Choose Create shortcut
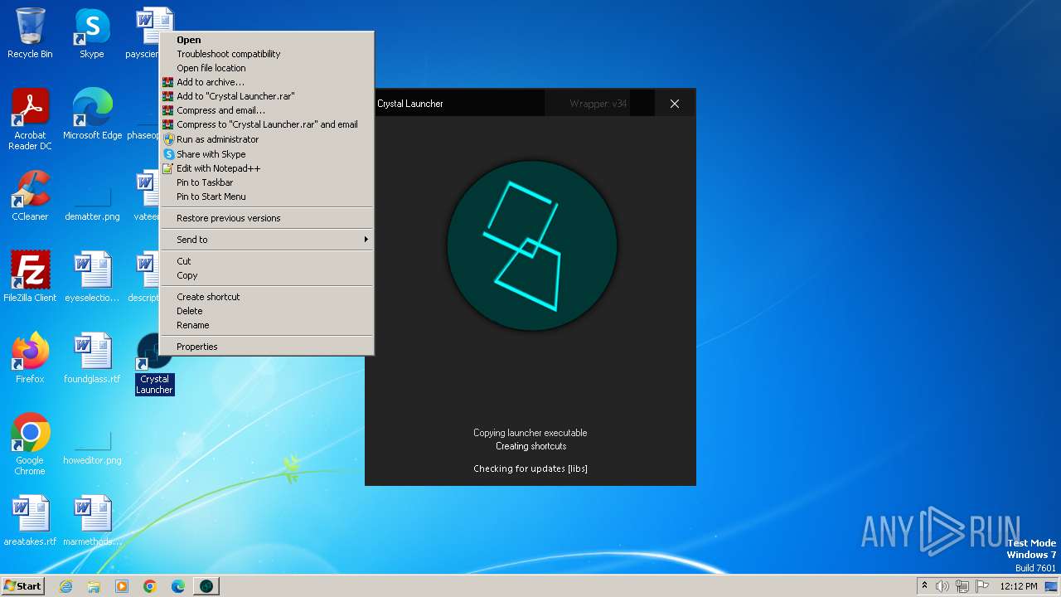This screenshot has height=597, width=1061. pos(267,297)
